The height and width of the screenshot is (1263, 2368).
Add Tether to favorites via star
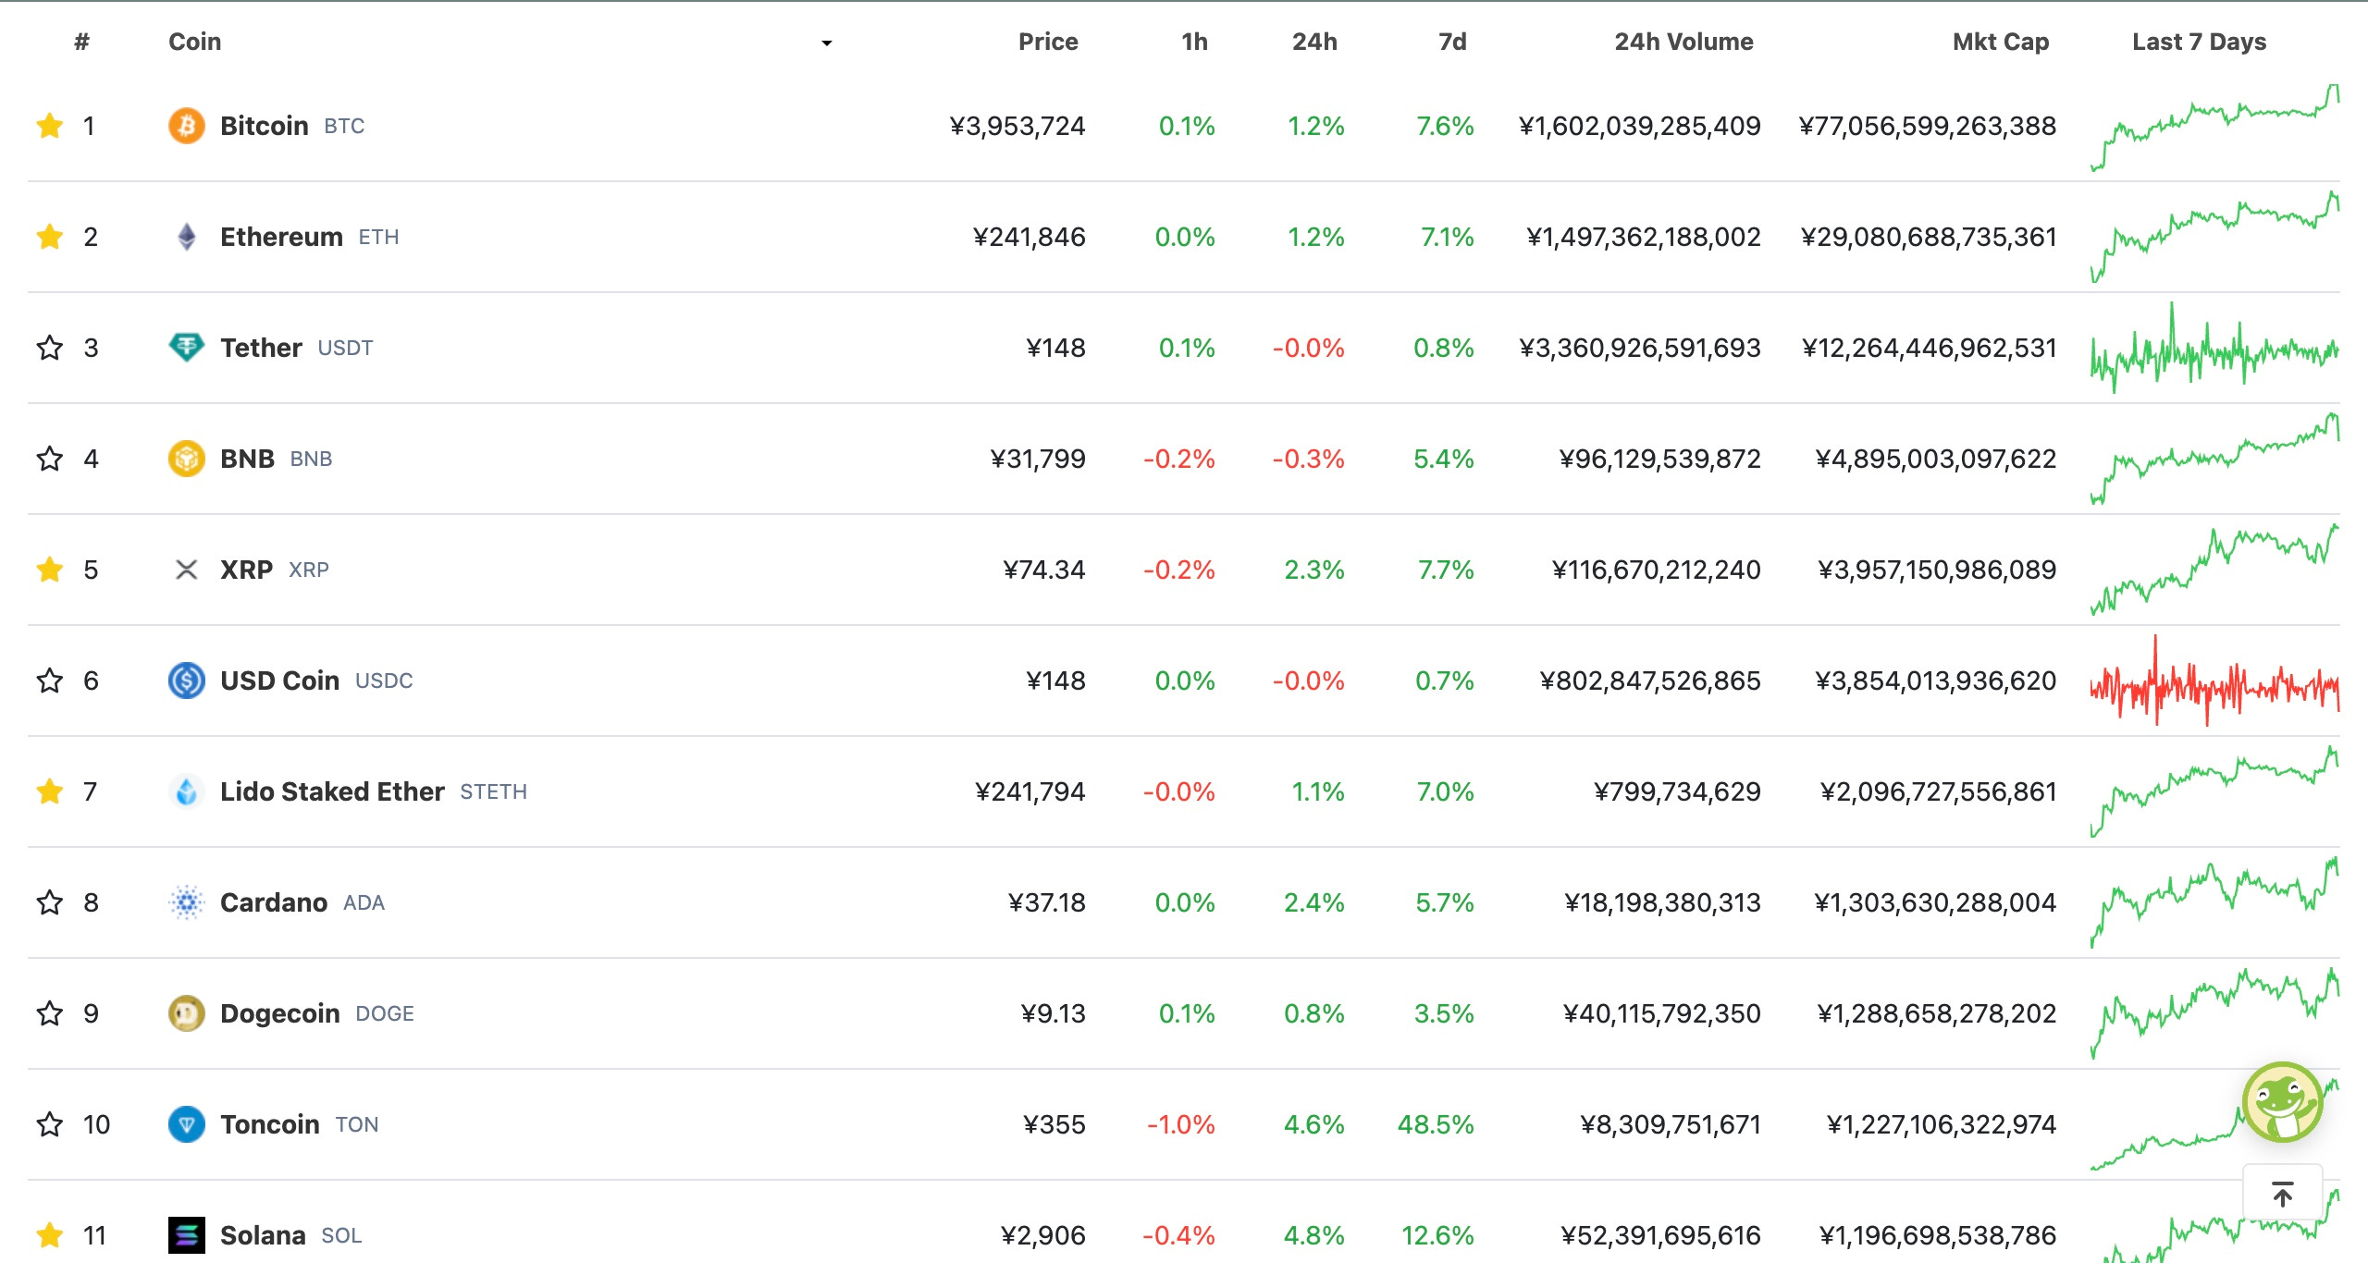pos(50,348)
